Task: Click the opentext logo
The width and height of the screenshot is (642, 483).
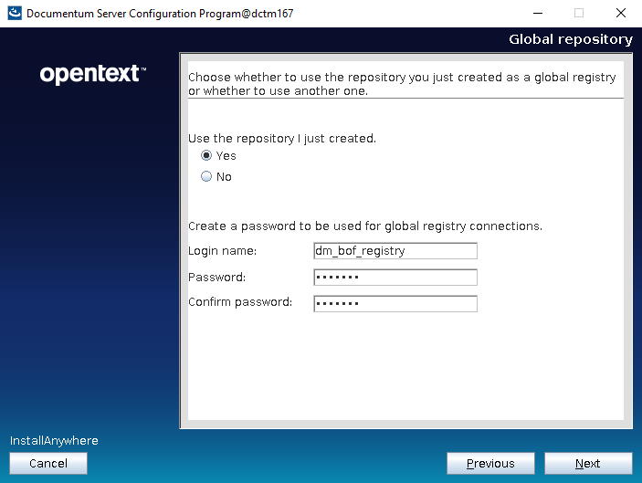Action: [x=92, y=75]
